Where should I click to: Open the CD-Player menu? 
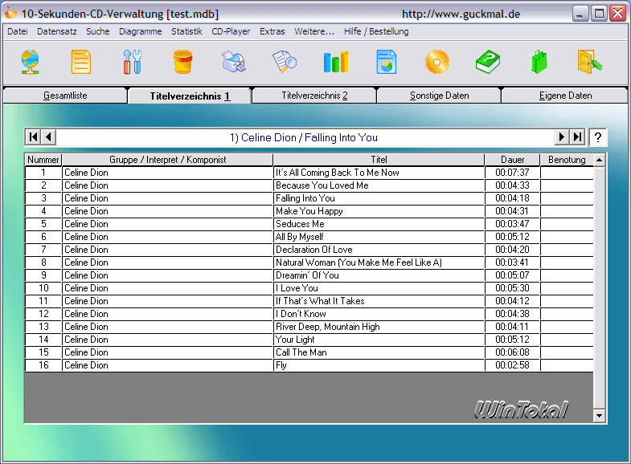pos(231,31)
